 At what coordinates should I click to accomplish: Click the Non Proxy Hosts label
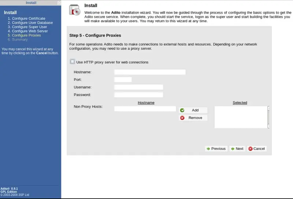click(88, 106)
